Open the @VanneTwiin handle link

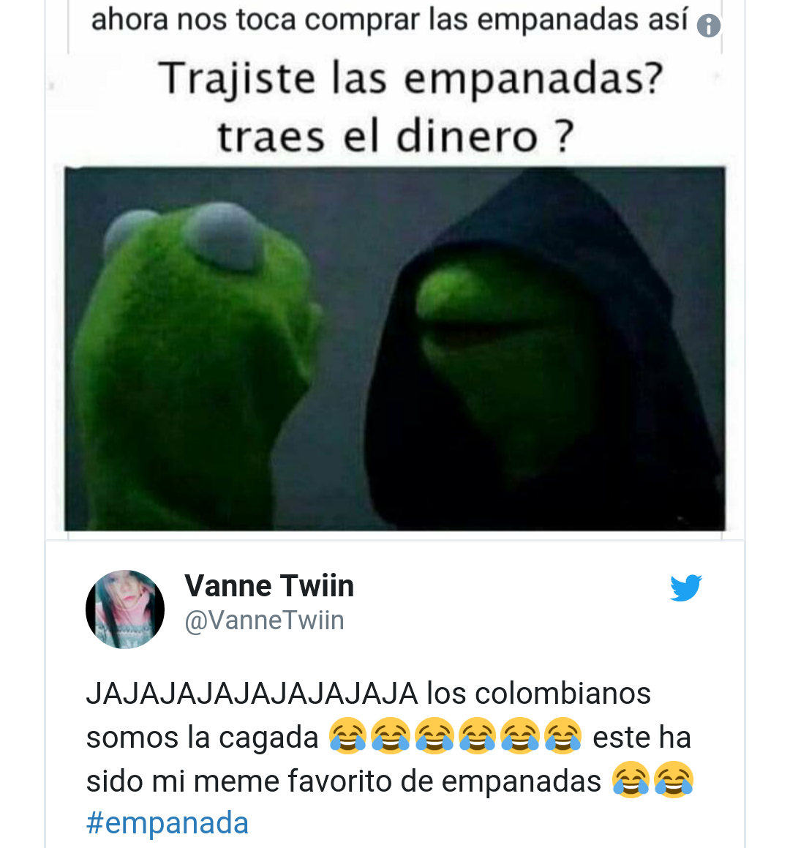[264, 620]
